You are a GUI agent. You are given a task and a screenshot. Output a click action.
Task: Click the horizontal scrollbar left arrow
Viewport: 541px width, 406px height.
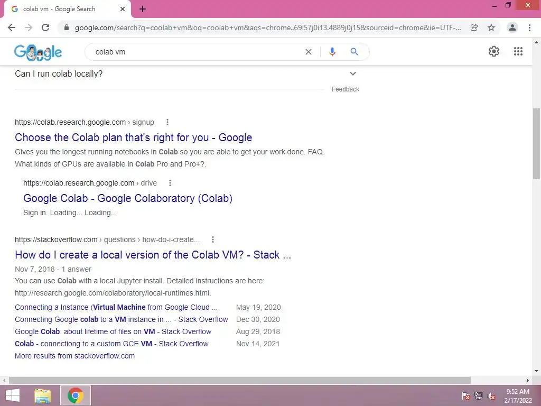(x=4, y=380)
